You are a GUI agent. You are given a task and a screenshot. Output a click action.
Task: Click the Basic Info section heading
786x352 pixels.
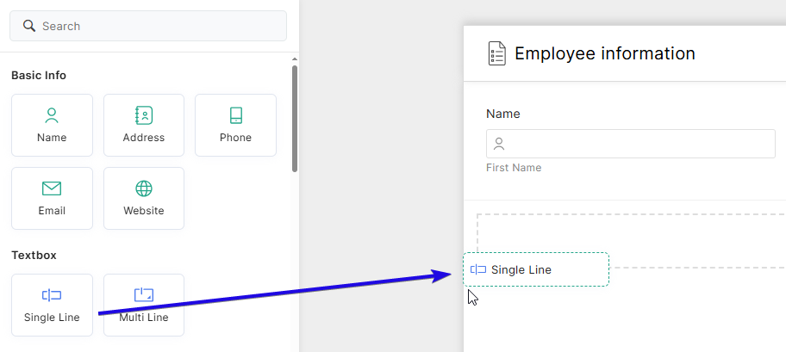point(39,76)
